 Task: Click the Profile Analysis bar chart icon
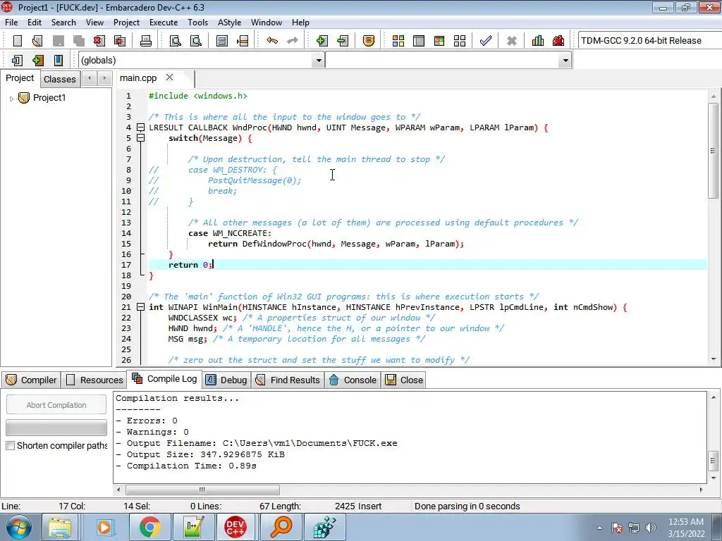[x=538, y=40]
